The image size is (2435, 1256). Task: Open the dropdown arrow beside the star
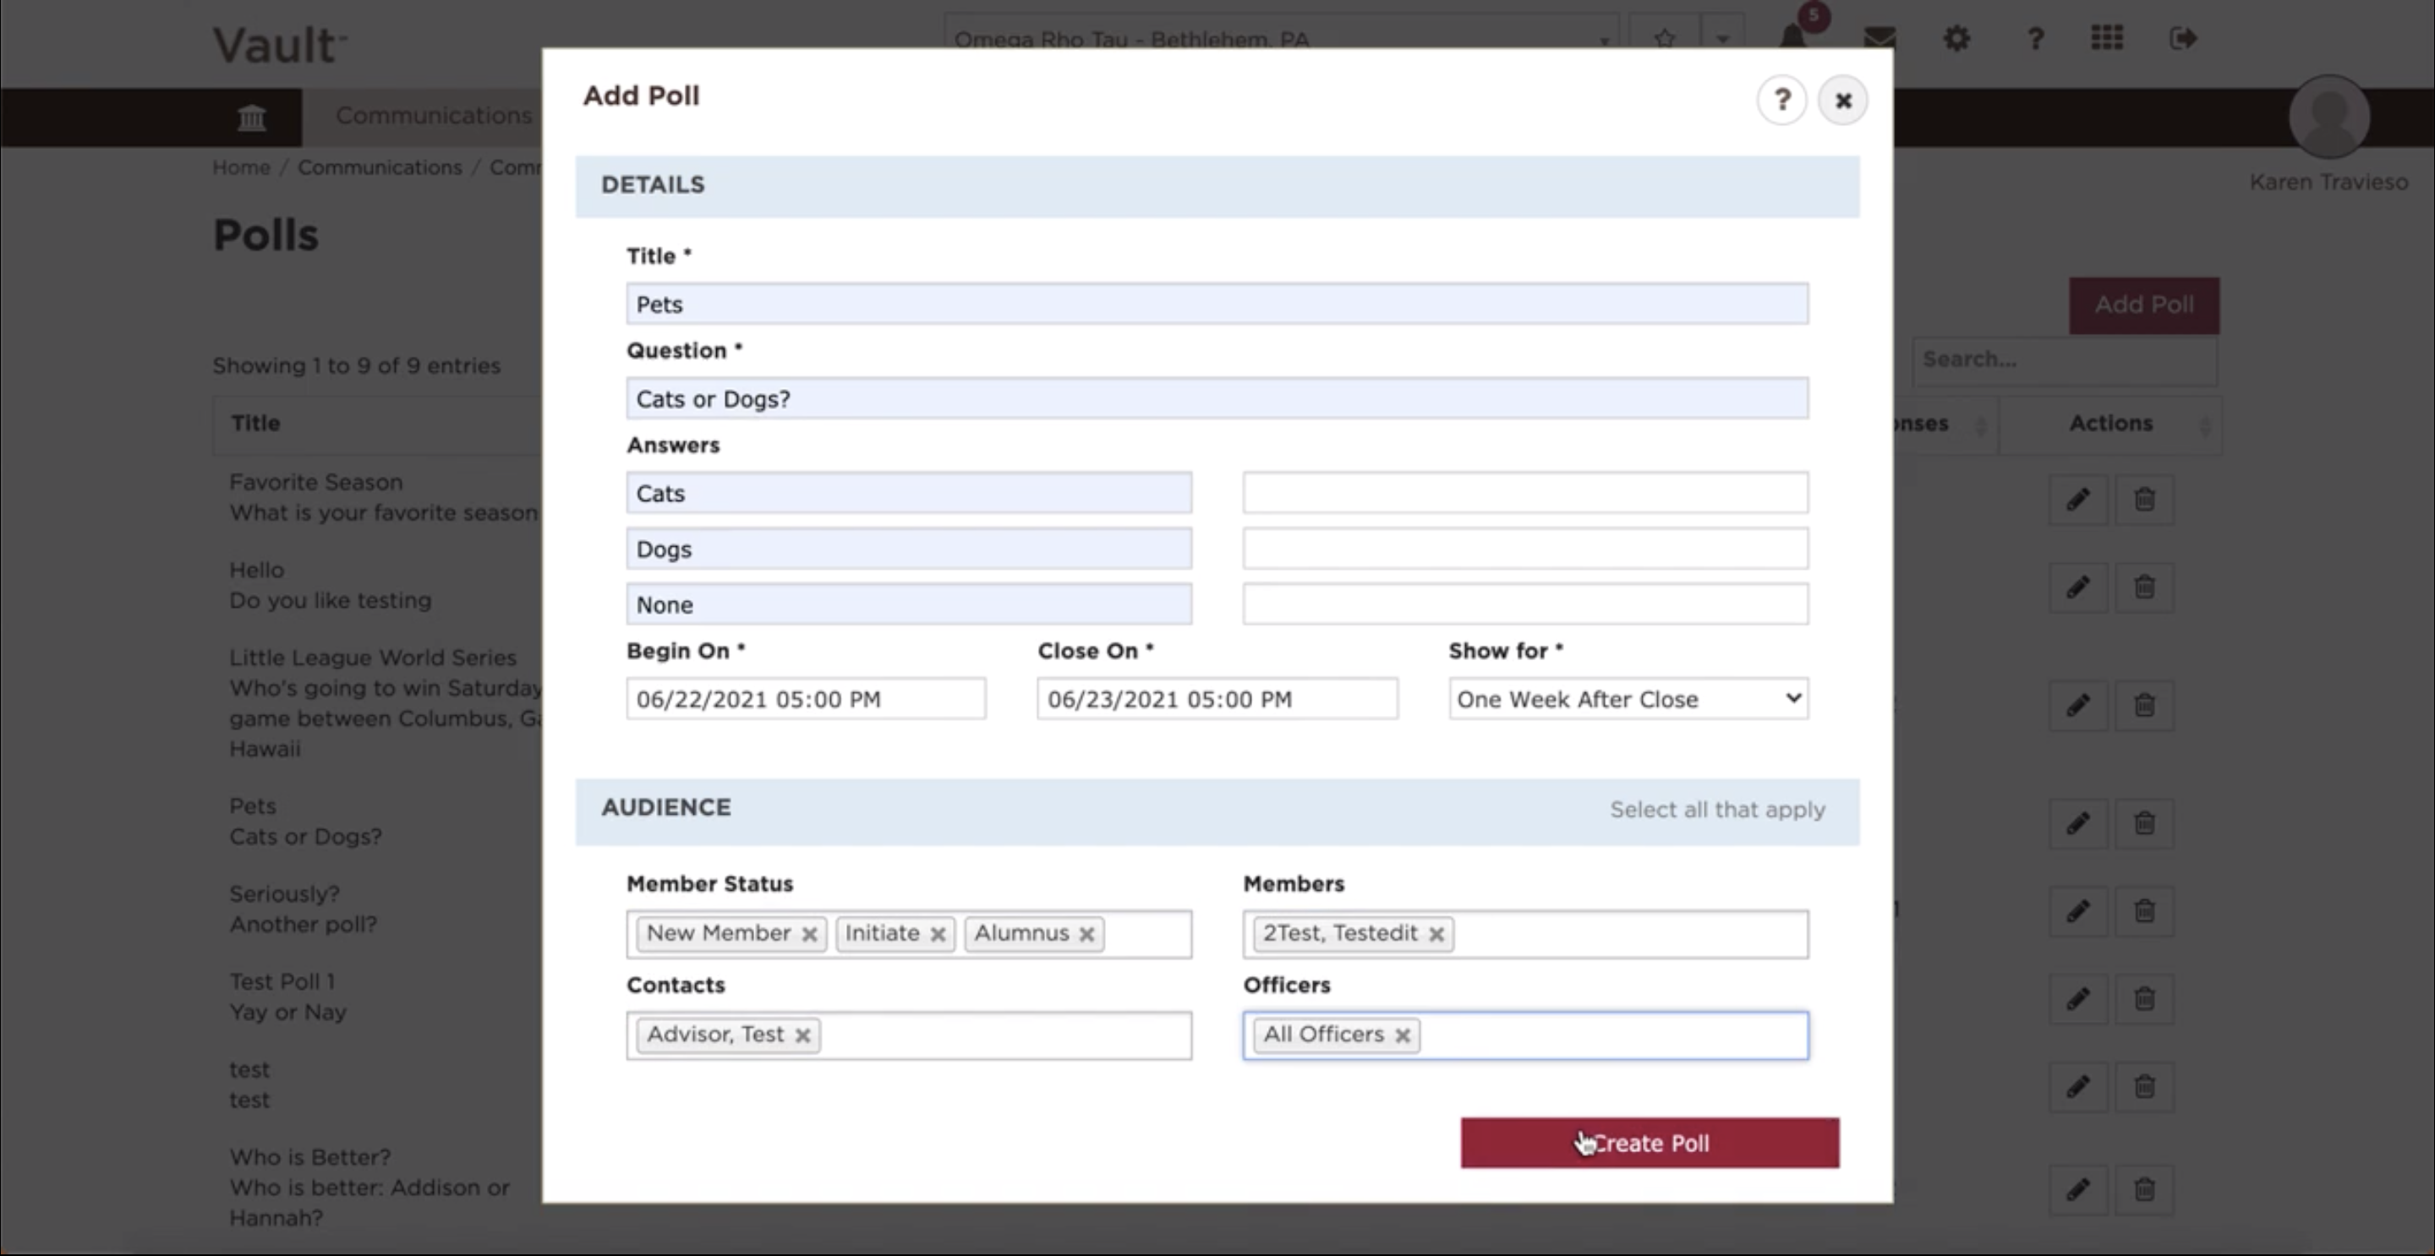pos(1722,39)
